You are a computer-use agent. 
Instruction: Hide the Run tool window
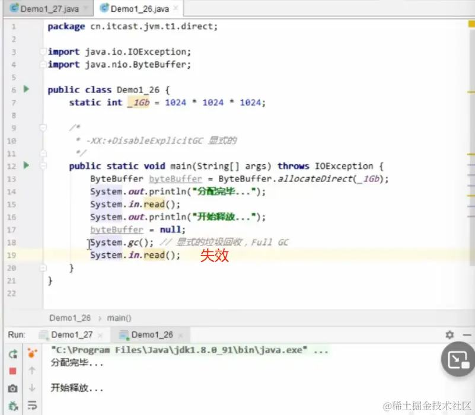click(467, 335)
